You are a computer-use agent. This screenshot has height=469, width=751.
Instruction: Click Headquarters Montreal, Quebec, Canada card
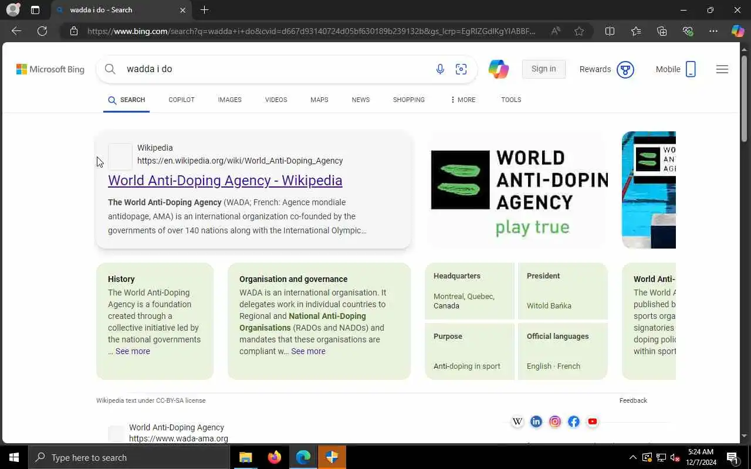[x=469, y=291]
